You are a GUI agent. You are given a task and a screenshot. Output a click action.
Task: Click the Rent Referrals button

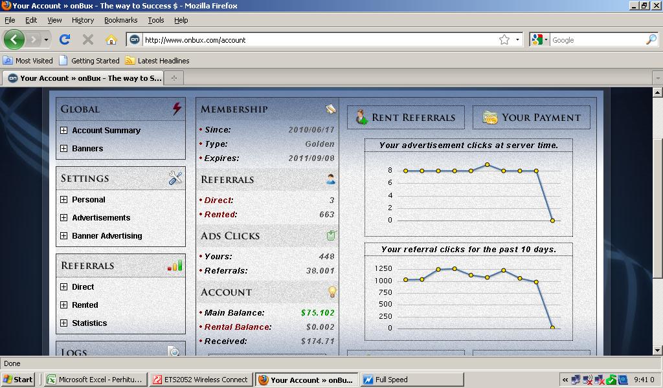(405, 118)
